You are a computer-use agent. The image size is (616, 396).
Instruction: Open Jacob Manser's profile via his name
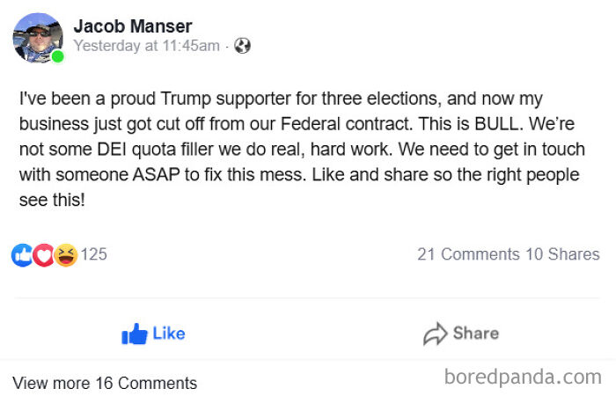pyautogui.click(x=133, y=26)
